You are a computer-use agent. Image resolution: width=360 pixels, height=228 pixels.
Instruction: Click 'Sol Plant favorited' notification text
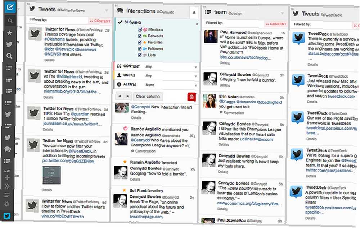coord(146,190)
